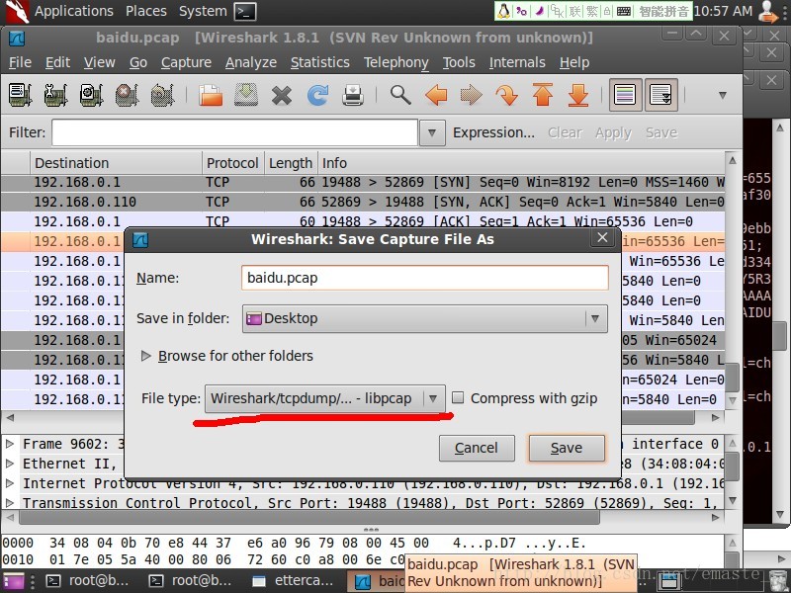This screenshot has height=593, width=791.
Task: Open the Capture menu
Action: coord(186,62)
